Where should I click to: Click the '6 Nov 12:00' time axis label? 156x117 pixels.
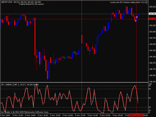[18, 116]
